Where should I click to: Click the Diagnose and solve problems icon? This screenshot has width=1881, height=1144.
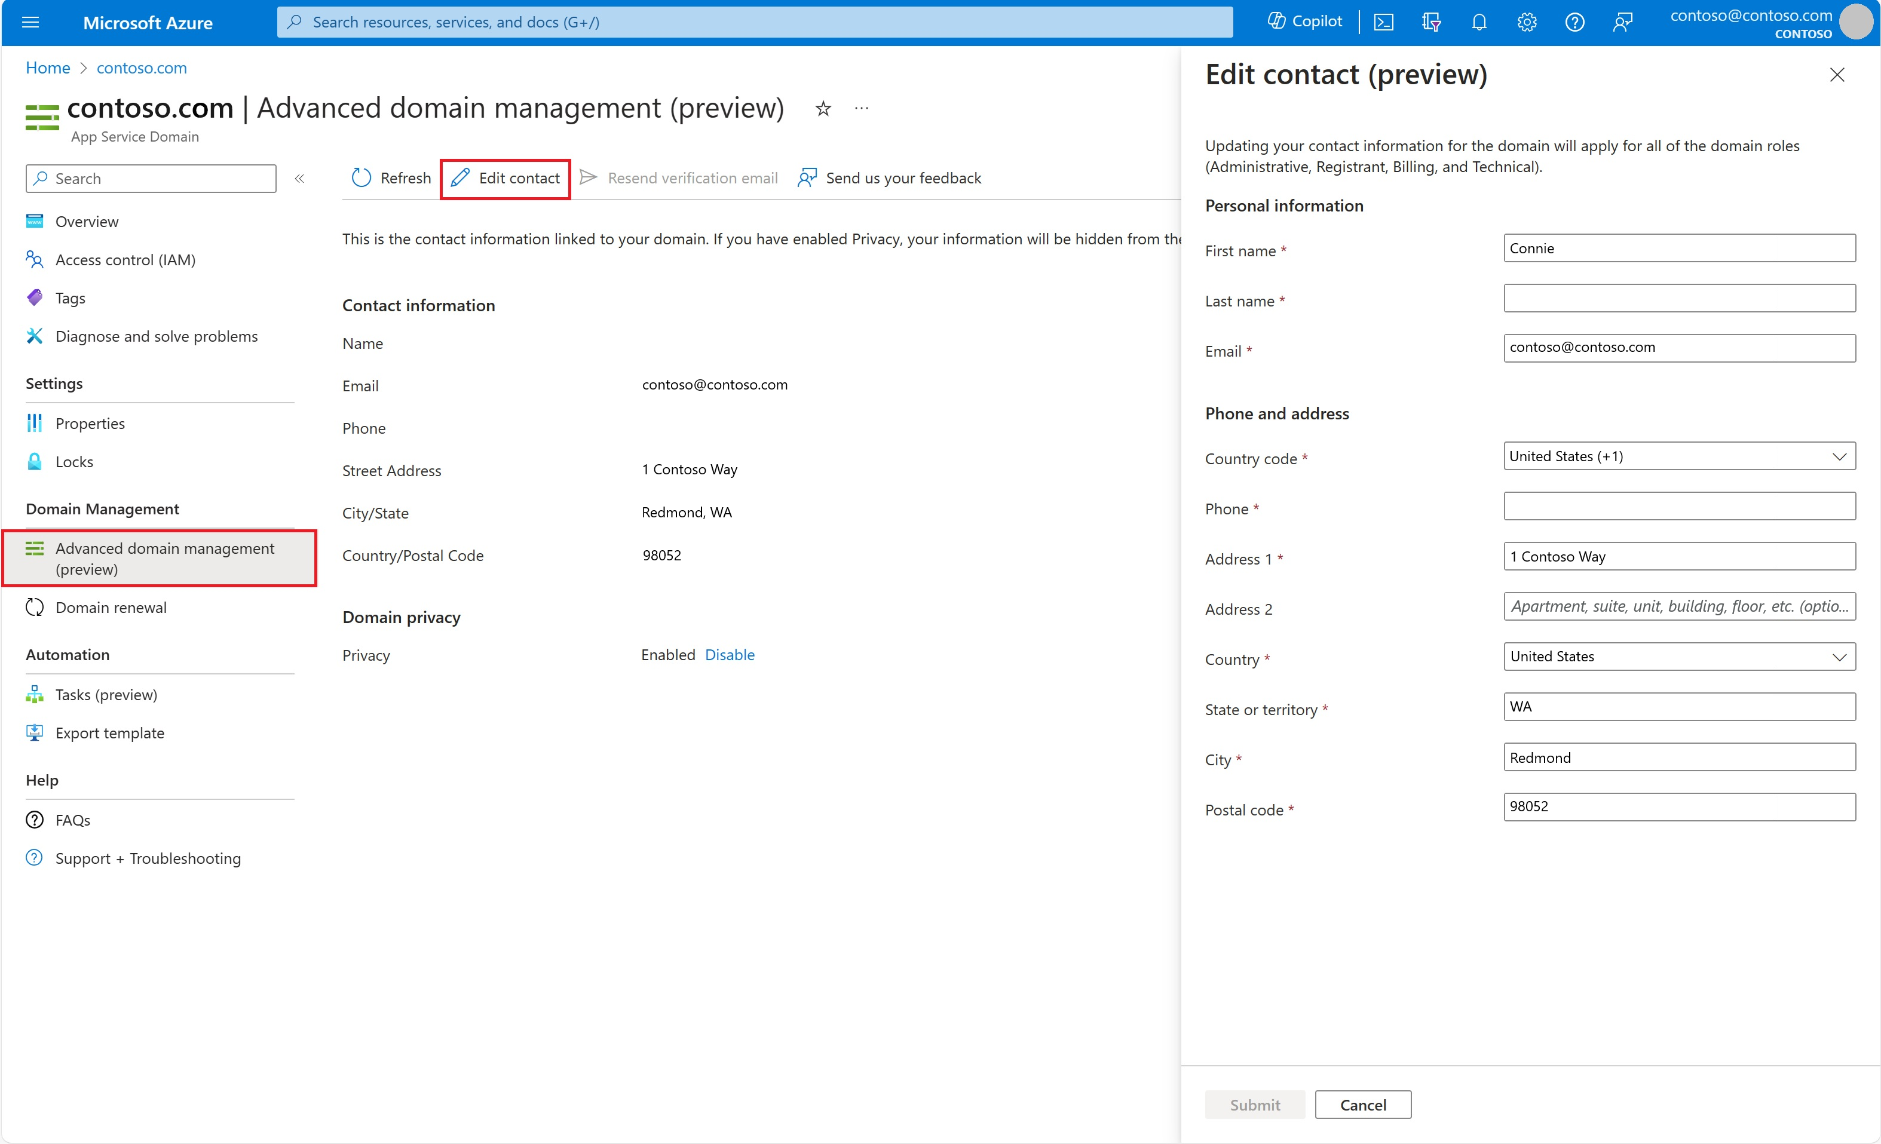click(x=36, y=336)
